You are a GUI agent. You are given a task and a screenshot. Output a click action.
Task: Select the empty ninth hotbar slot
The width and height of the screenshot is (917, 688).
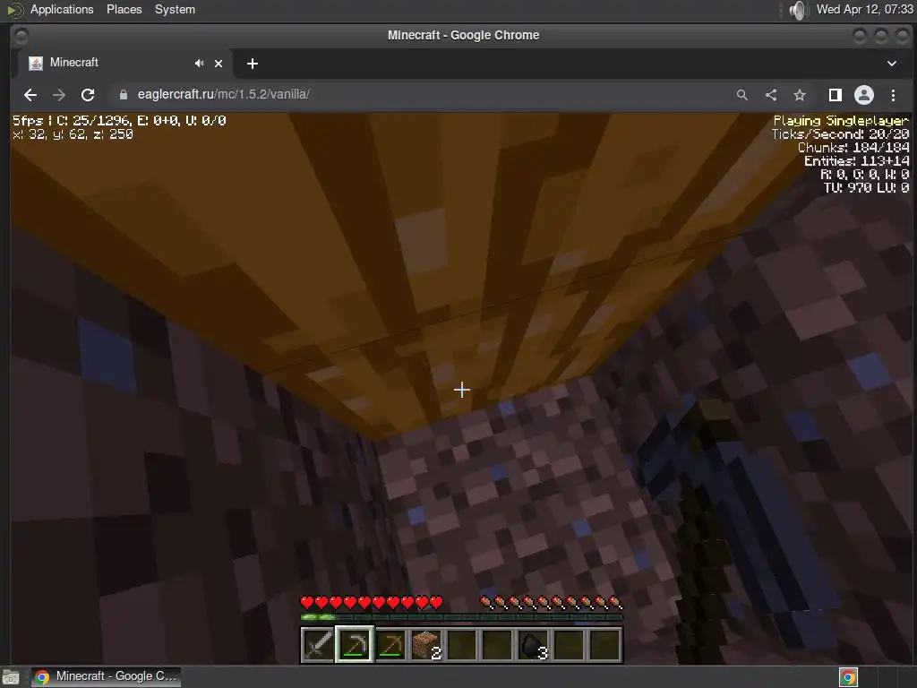604,645
